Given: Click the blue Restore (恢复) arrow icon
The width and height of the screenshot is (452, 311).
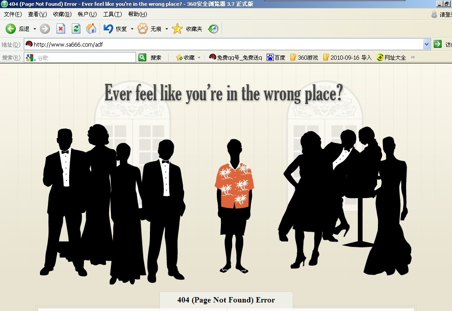Looking at the screenshot, I should tap(108, 29).
